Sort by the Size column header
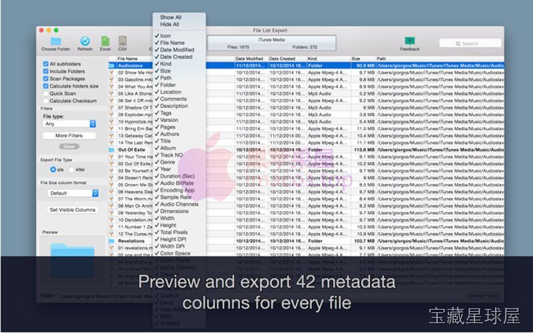533x333 pixels. tap(356, 59)
